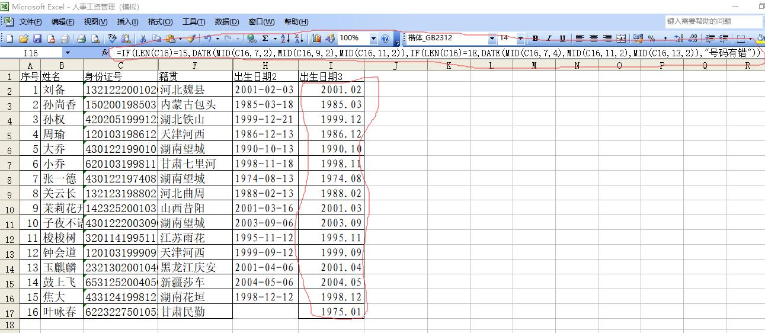765x333 pixels.
Task: Expand the AutoSum functions arrow
Action: point(275,39)
